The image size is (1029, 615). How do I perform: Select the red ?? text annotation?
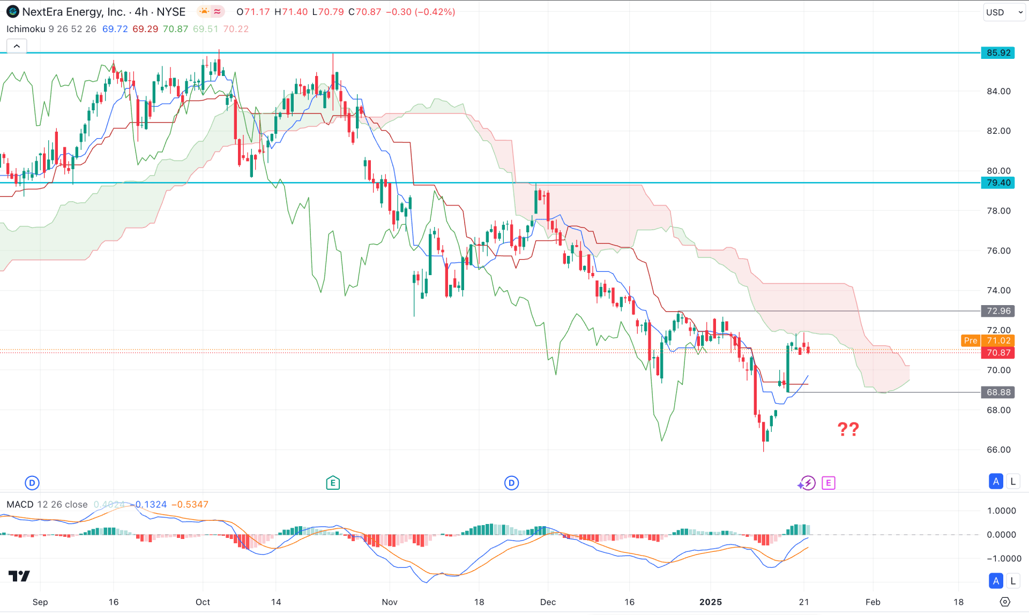(x=848, y=429)
